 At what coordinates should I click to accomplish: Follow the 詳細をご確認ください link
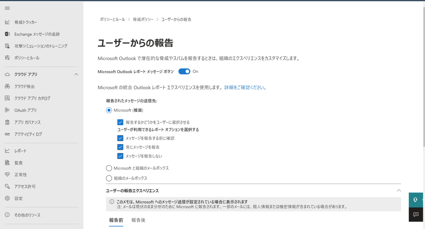point(245,87)
